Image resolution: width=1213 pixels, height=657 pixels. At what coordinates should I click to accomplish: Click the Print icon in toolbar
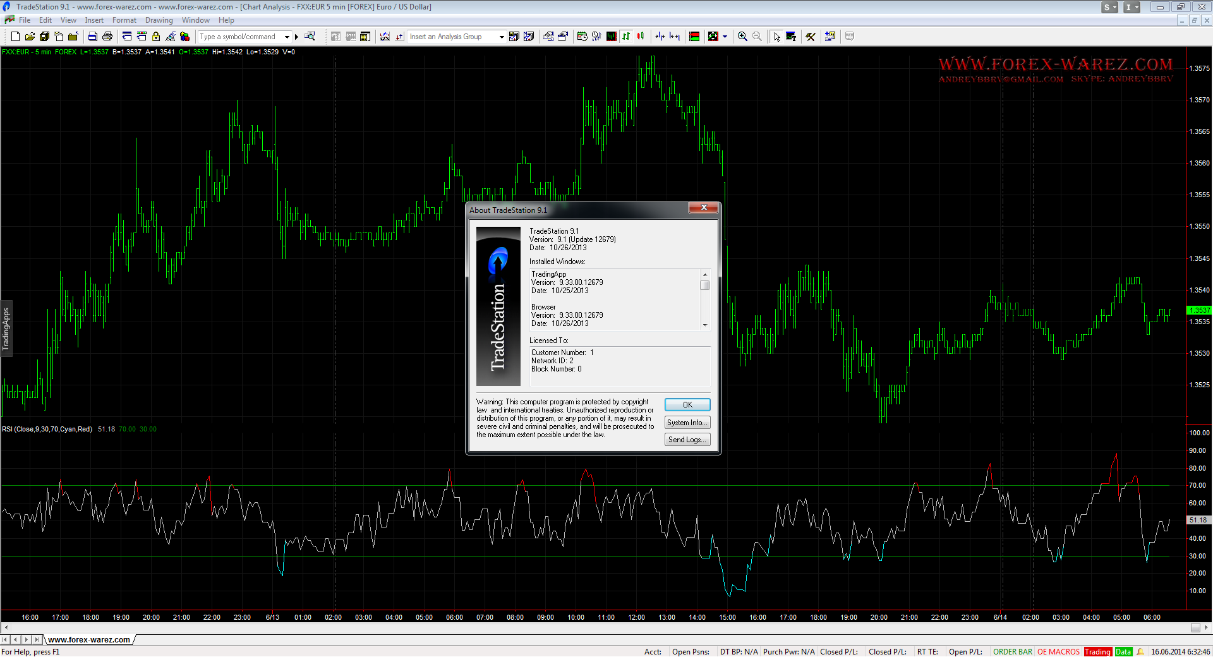pyautogui.click(x=107, y=37)
